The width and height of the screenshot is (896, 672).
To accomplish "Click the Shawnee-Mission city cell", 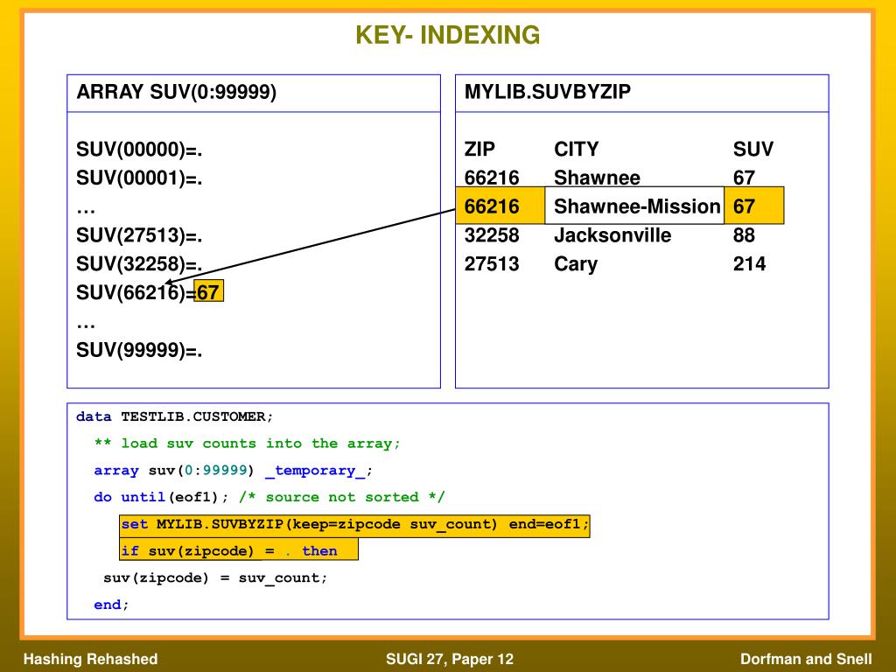I will point(635,206).
